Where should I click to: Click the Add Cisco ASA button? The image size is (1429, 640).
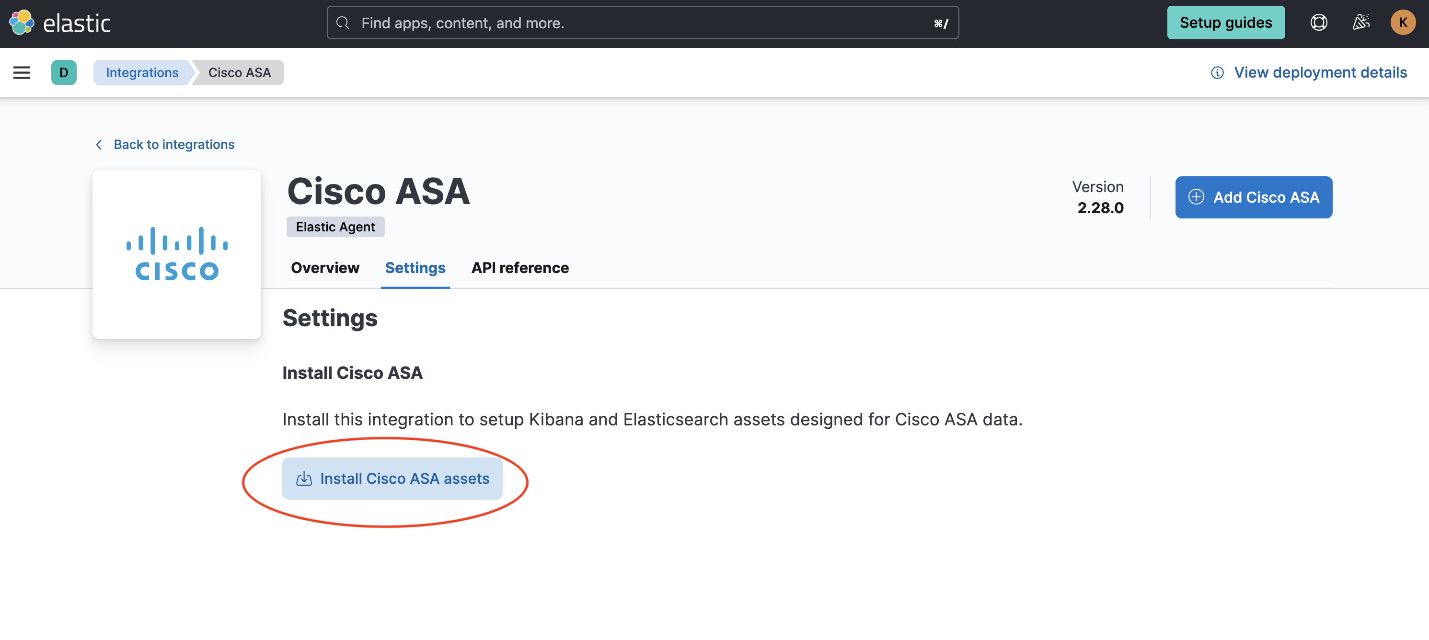[x=1254, y=197]
